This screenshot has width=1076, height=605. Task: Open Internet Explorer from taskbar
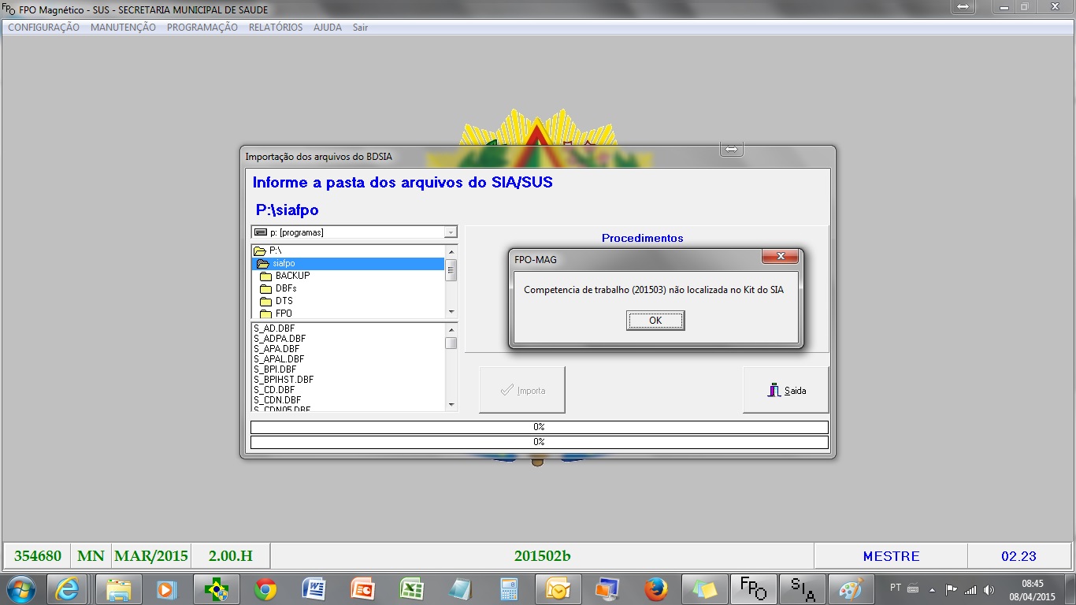click(x=68, y=588)
